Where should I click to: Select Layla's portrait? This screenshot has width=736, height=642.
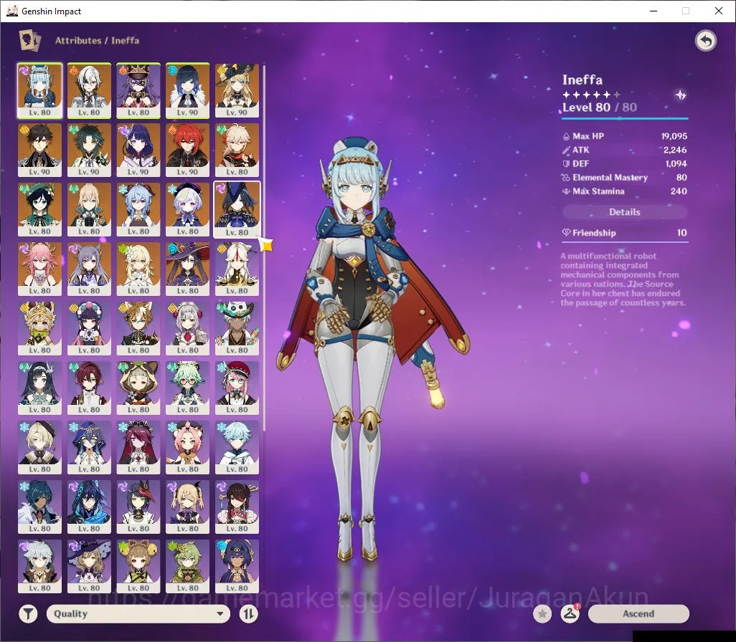point(89,447)
